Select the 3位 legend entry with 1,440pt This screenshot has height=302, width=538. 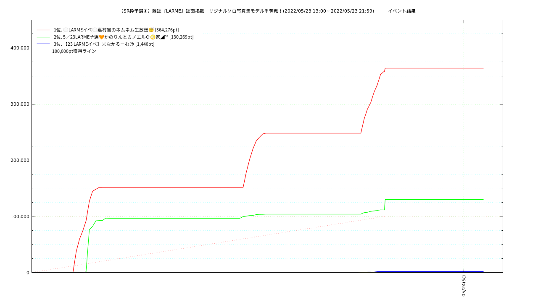104,44
